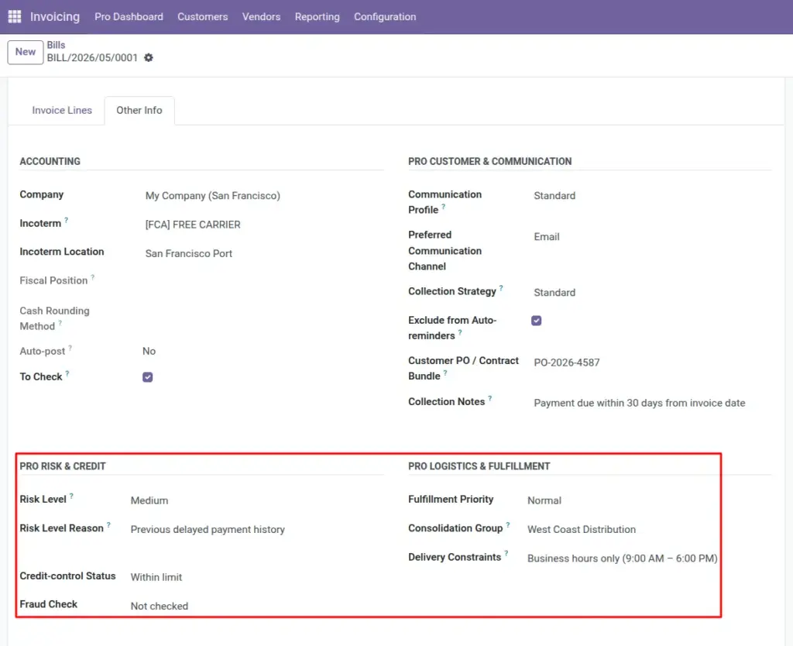The width and height of the screenshot is (793, 646).
Task: Show Delivery Constraints help tooltip
Action: coord(506,554)
